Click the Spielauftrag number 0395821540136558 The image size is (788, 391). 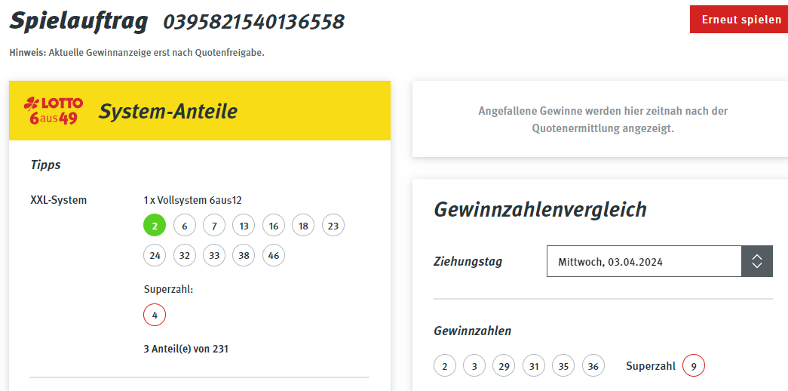pyautogui.click(x=254, y=22)
